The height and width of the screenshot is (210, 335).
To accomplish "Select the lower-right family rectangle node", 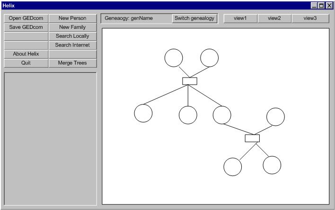I will (252, 138).
